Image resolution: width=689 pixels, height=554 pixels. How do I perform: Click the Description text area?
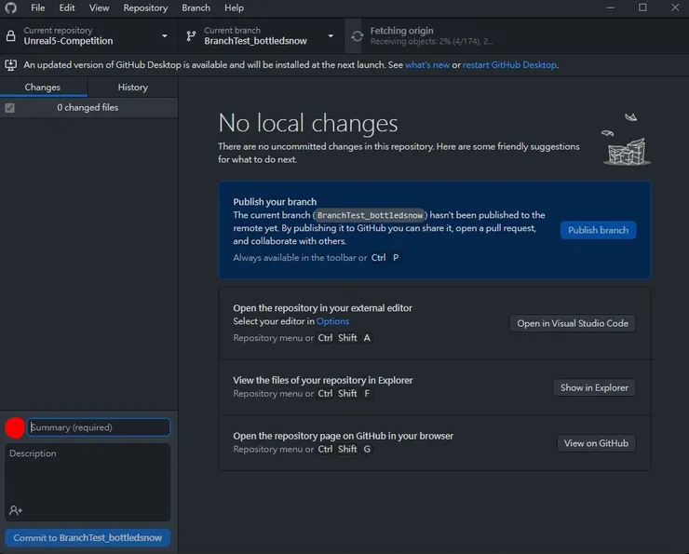click(88, 475)
